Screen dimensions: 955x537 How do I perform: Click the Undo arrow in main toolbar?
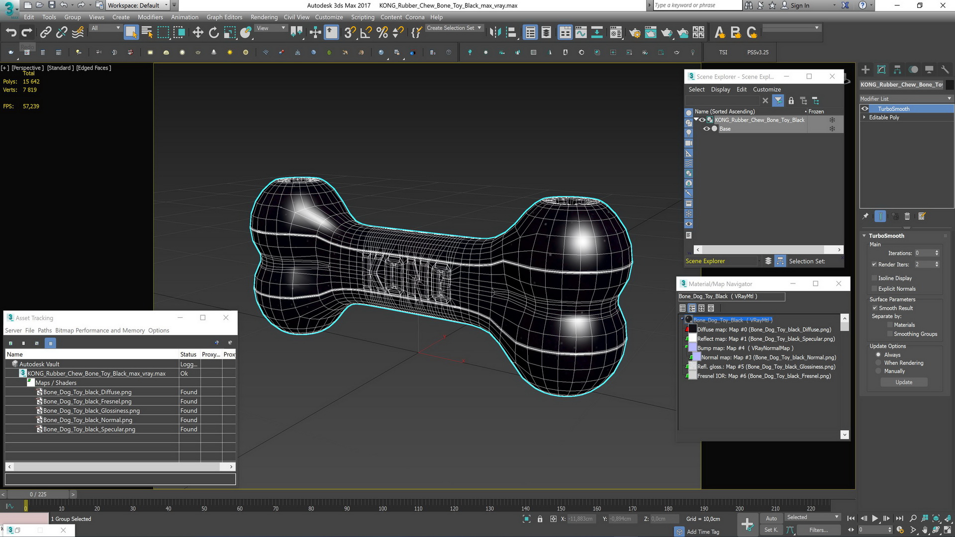click(x=11, y=33)
